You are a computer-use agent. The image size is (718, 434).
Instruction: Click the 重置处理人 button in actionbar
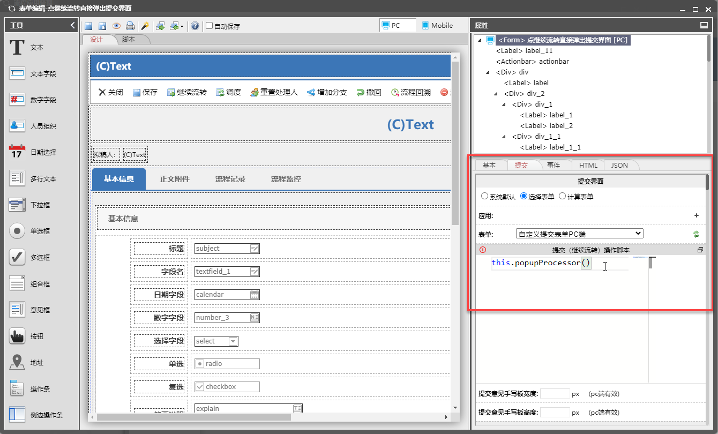pos(274,92)
